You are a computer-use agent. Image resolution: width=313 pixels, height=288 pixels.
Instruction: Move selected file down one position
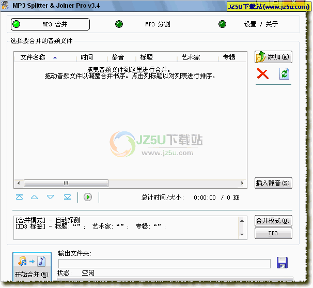50,198
